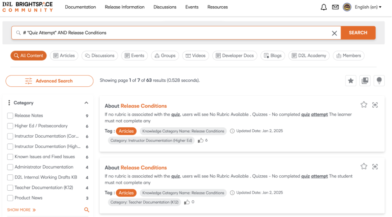Open the first About Release Conditions article link
The image size is (392, 217).
136,106
